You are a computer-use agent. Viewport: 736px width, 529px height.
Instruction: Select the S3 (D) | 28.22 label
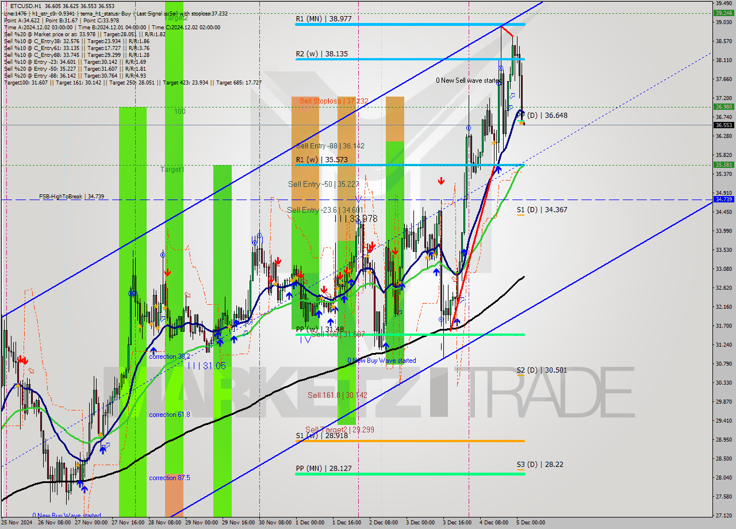coord(540,464)
